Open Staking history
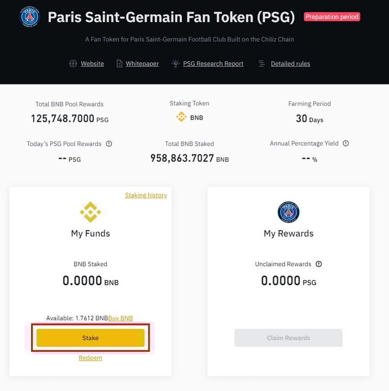Screen dimensions: 389x391 (146, 195)
